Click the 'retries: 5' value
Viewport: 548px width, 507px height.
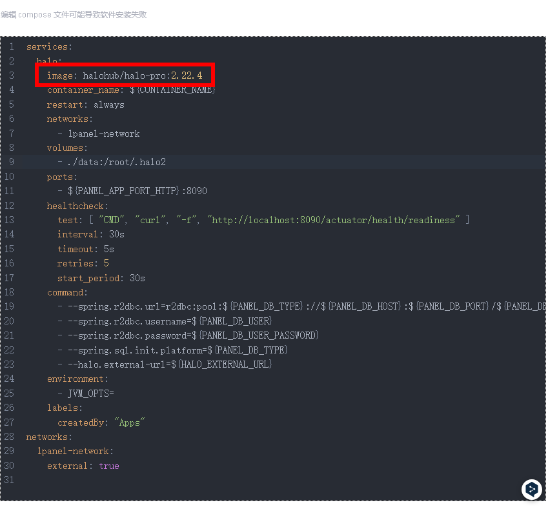click(106, 264)
